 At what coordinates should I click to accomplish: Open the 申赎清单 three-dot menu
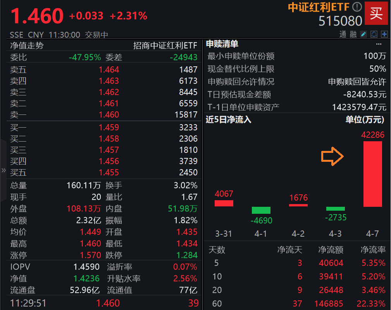click(x=379, y=44)
